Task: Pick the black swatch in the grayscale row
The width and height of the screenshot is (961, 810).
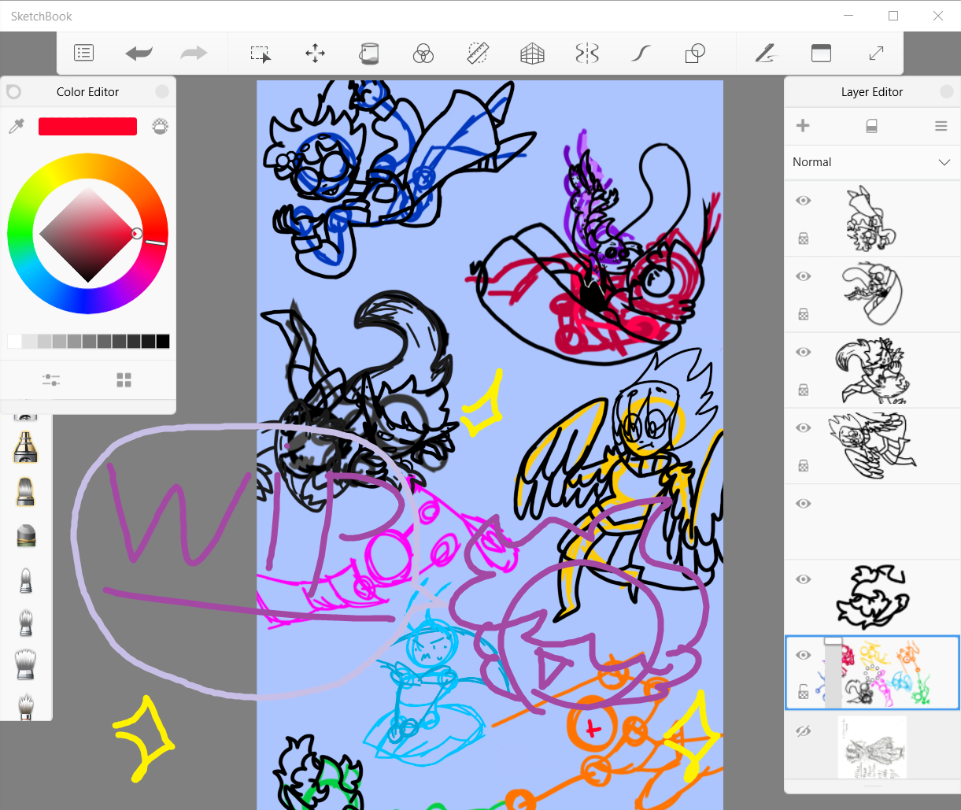Action: [162, 342]
